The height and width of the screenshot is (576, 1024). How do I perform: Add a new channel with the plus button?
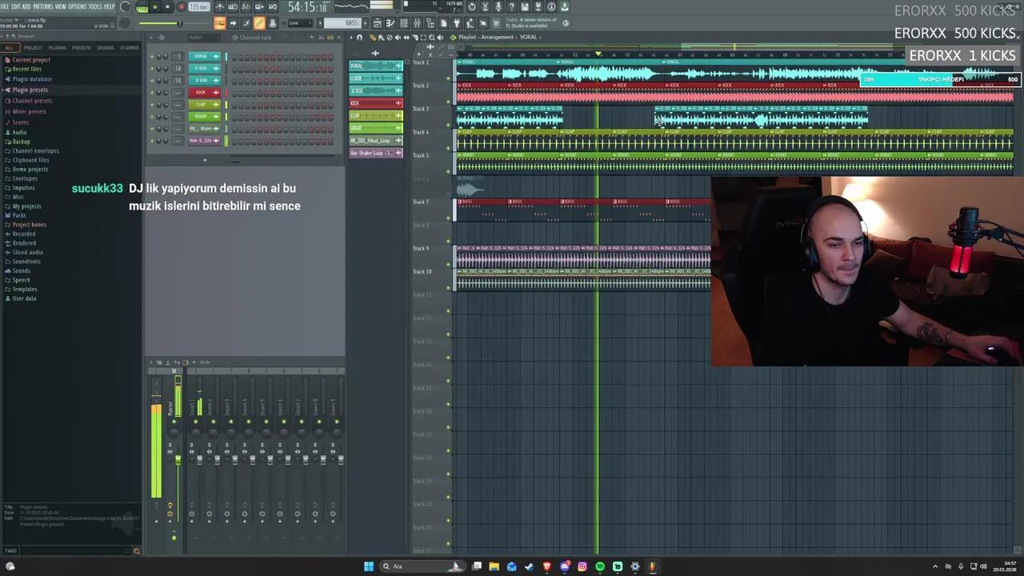[204, 160]
